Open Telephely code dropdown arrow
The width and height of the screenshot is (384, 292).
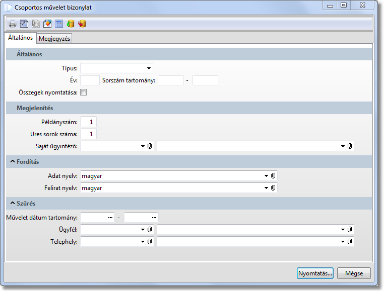pyautogui.click(x=143, y=242)
